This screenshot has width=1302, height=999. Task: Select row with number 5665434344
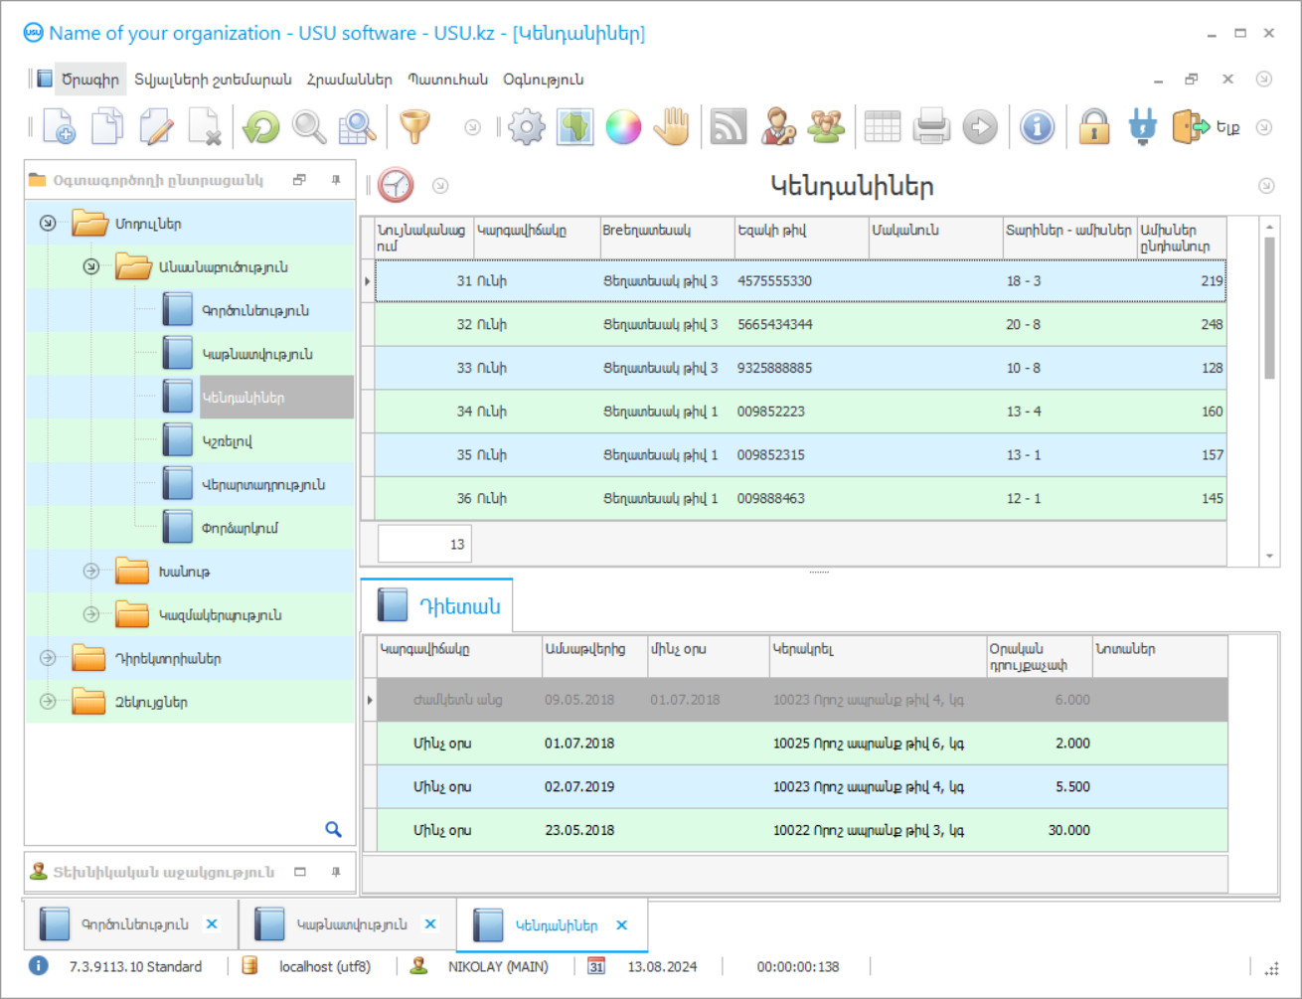(x=800, y=324)
